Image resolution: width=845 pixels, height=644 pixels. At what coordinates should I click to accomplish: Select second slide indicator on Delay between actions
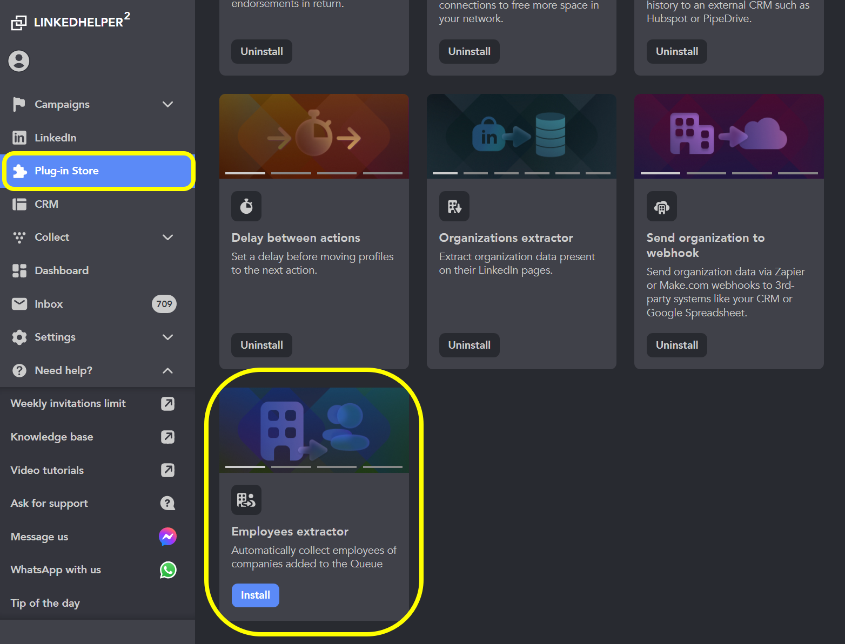(x=291, y=173)
